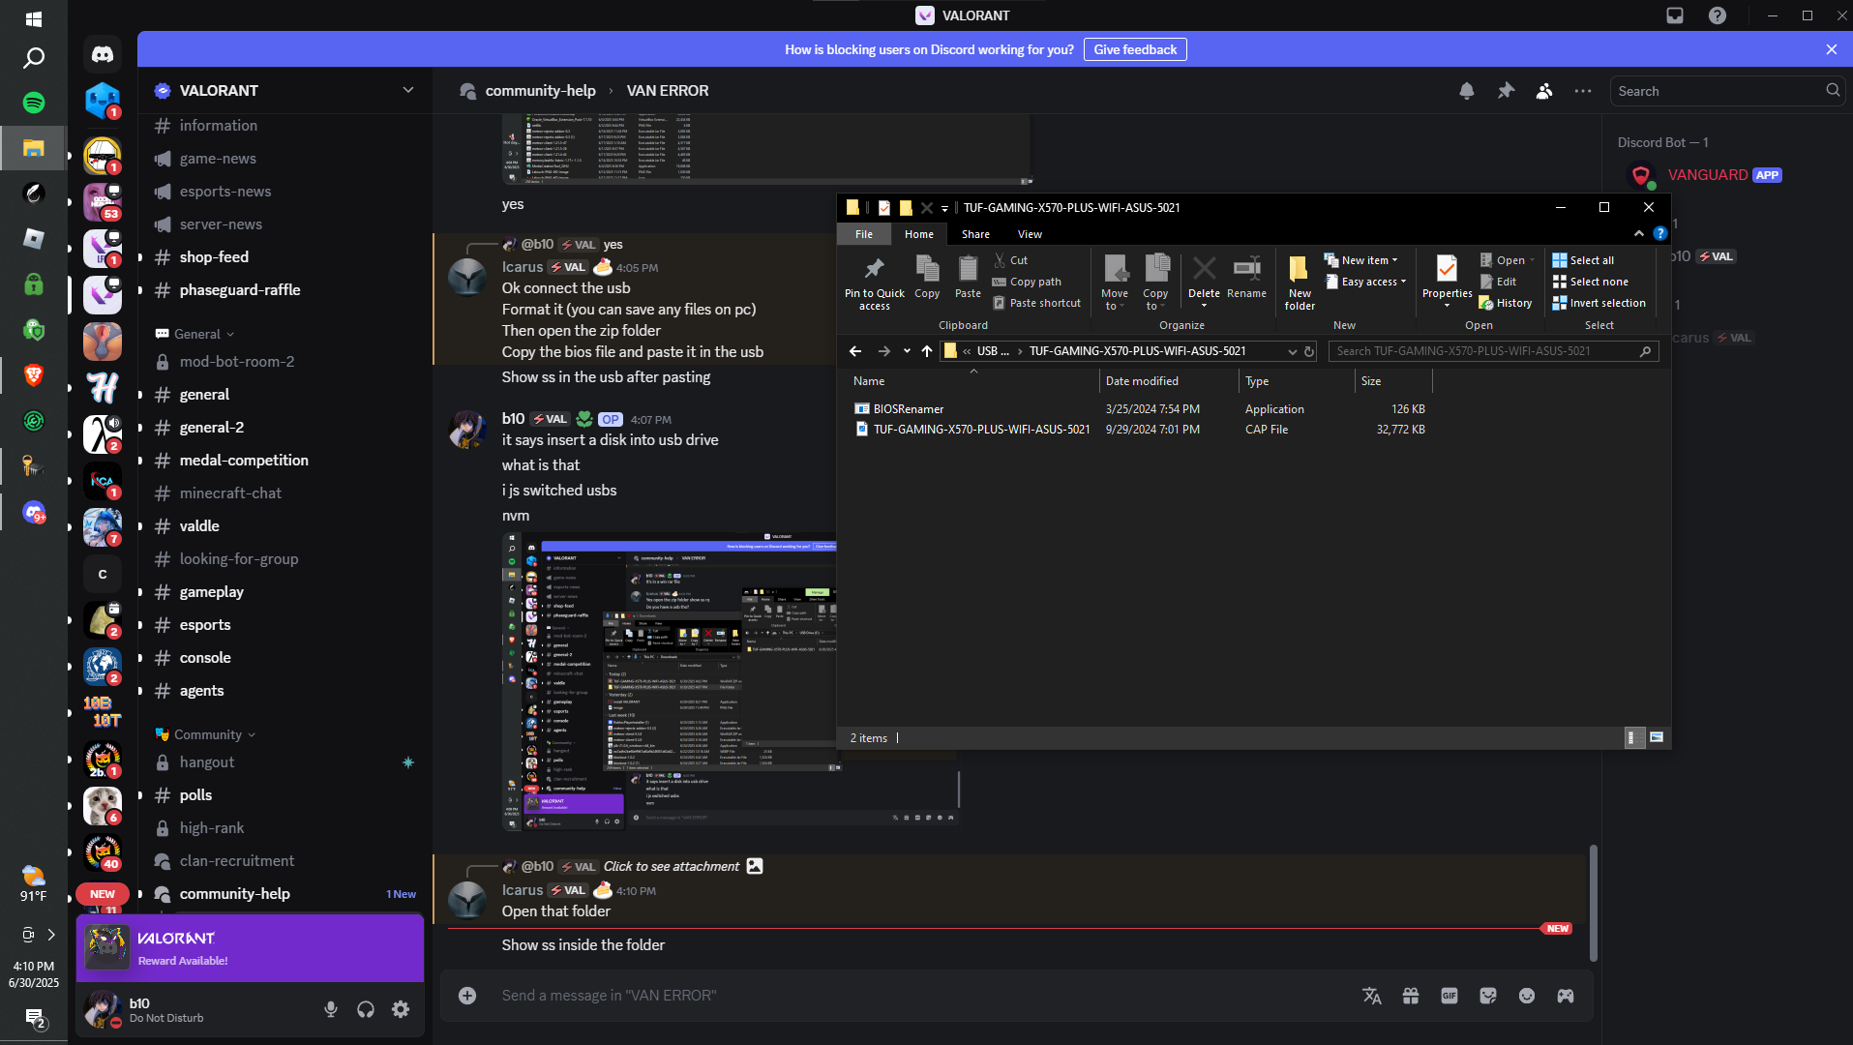
Task: Click History in Explorer ribbon
Action: pyautogui.click(x=1506, y=303)
